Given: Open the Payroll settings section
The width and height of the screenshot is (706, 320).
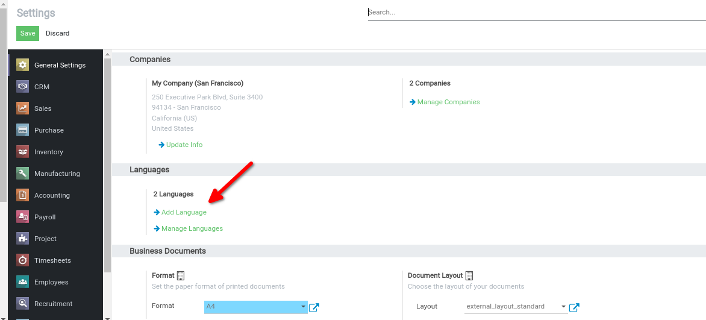Looking at the screenshot, I should (x=45, y=217).
